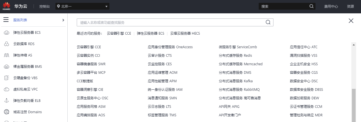Click the ELB load balancer icon
The image size is (361, 122).
[x=6, y=101]
